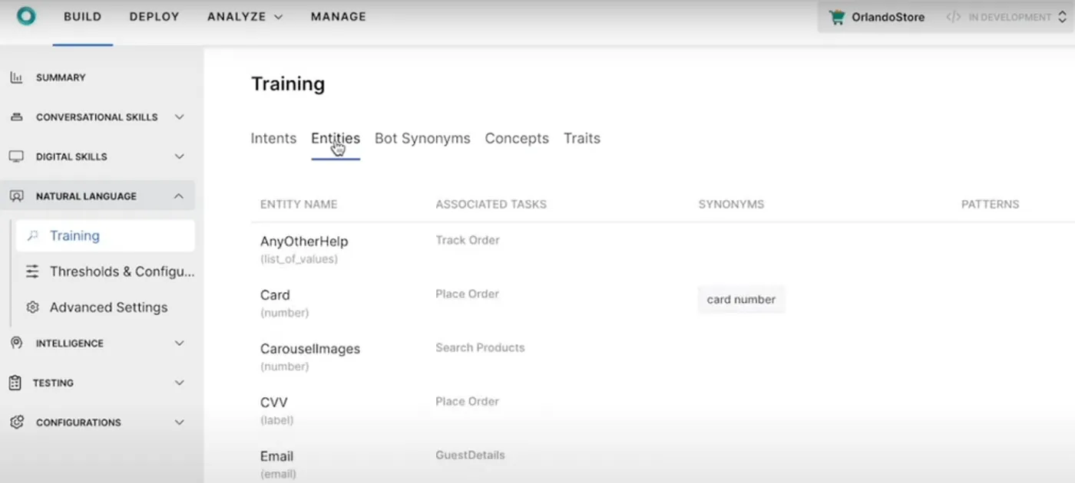Expand the Intelligence section chevron
The width and height of the screenshot is (1075, 483).
click(179, 343)
